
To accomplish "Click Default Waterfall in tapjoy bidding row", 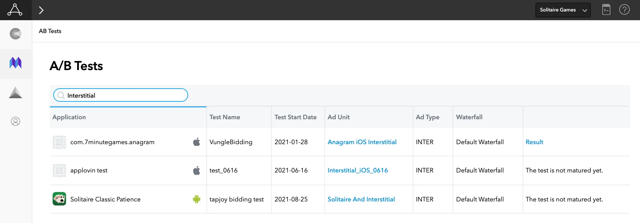I will pyautogui.click(x=480, y=199).
